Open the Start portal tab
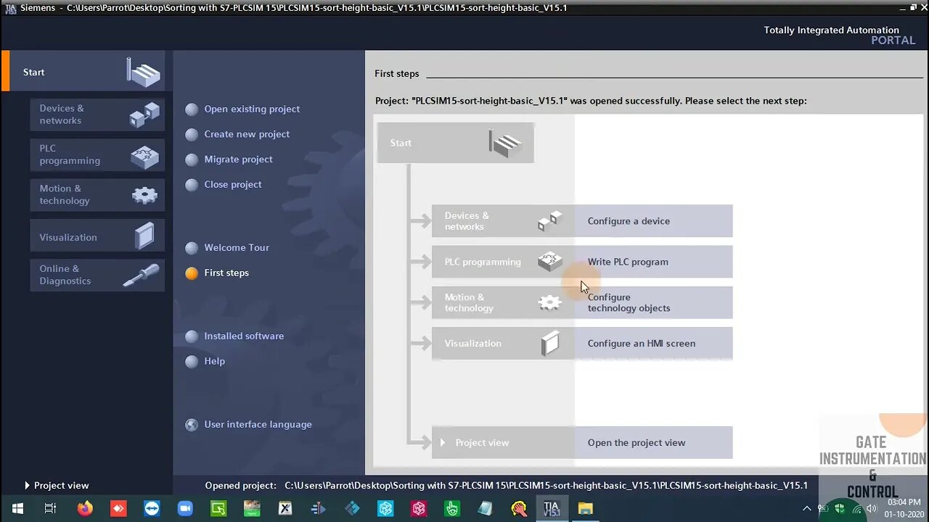The width and height of the screenshot is (929, 522). click(83, 71)
